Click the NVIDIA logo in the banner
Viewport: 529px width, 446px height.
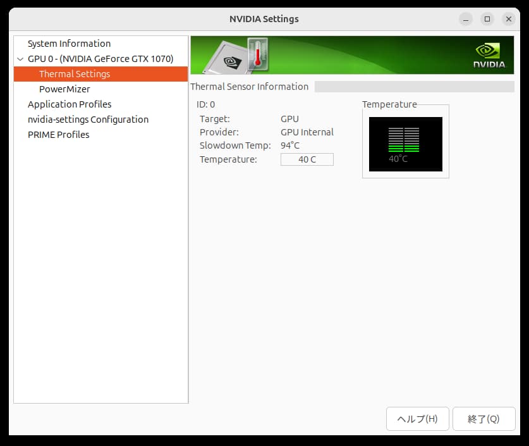click(x=489, y=56)
